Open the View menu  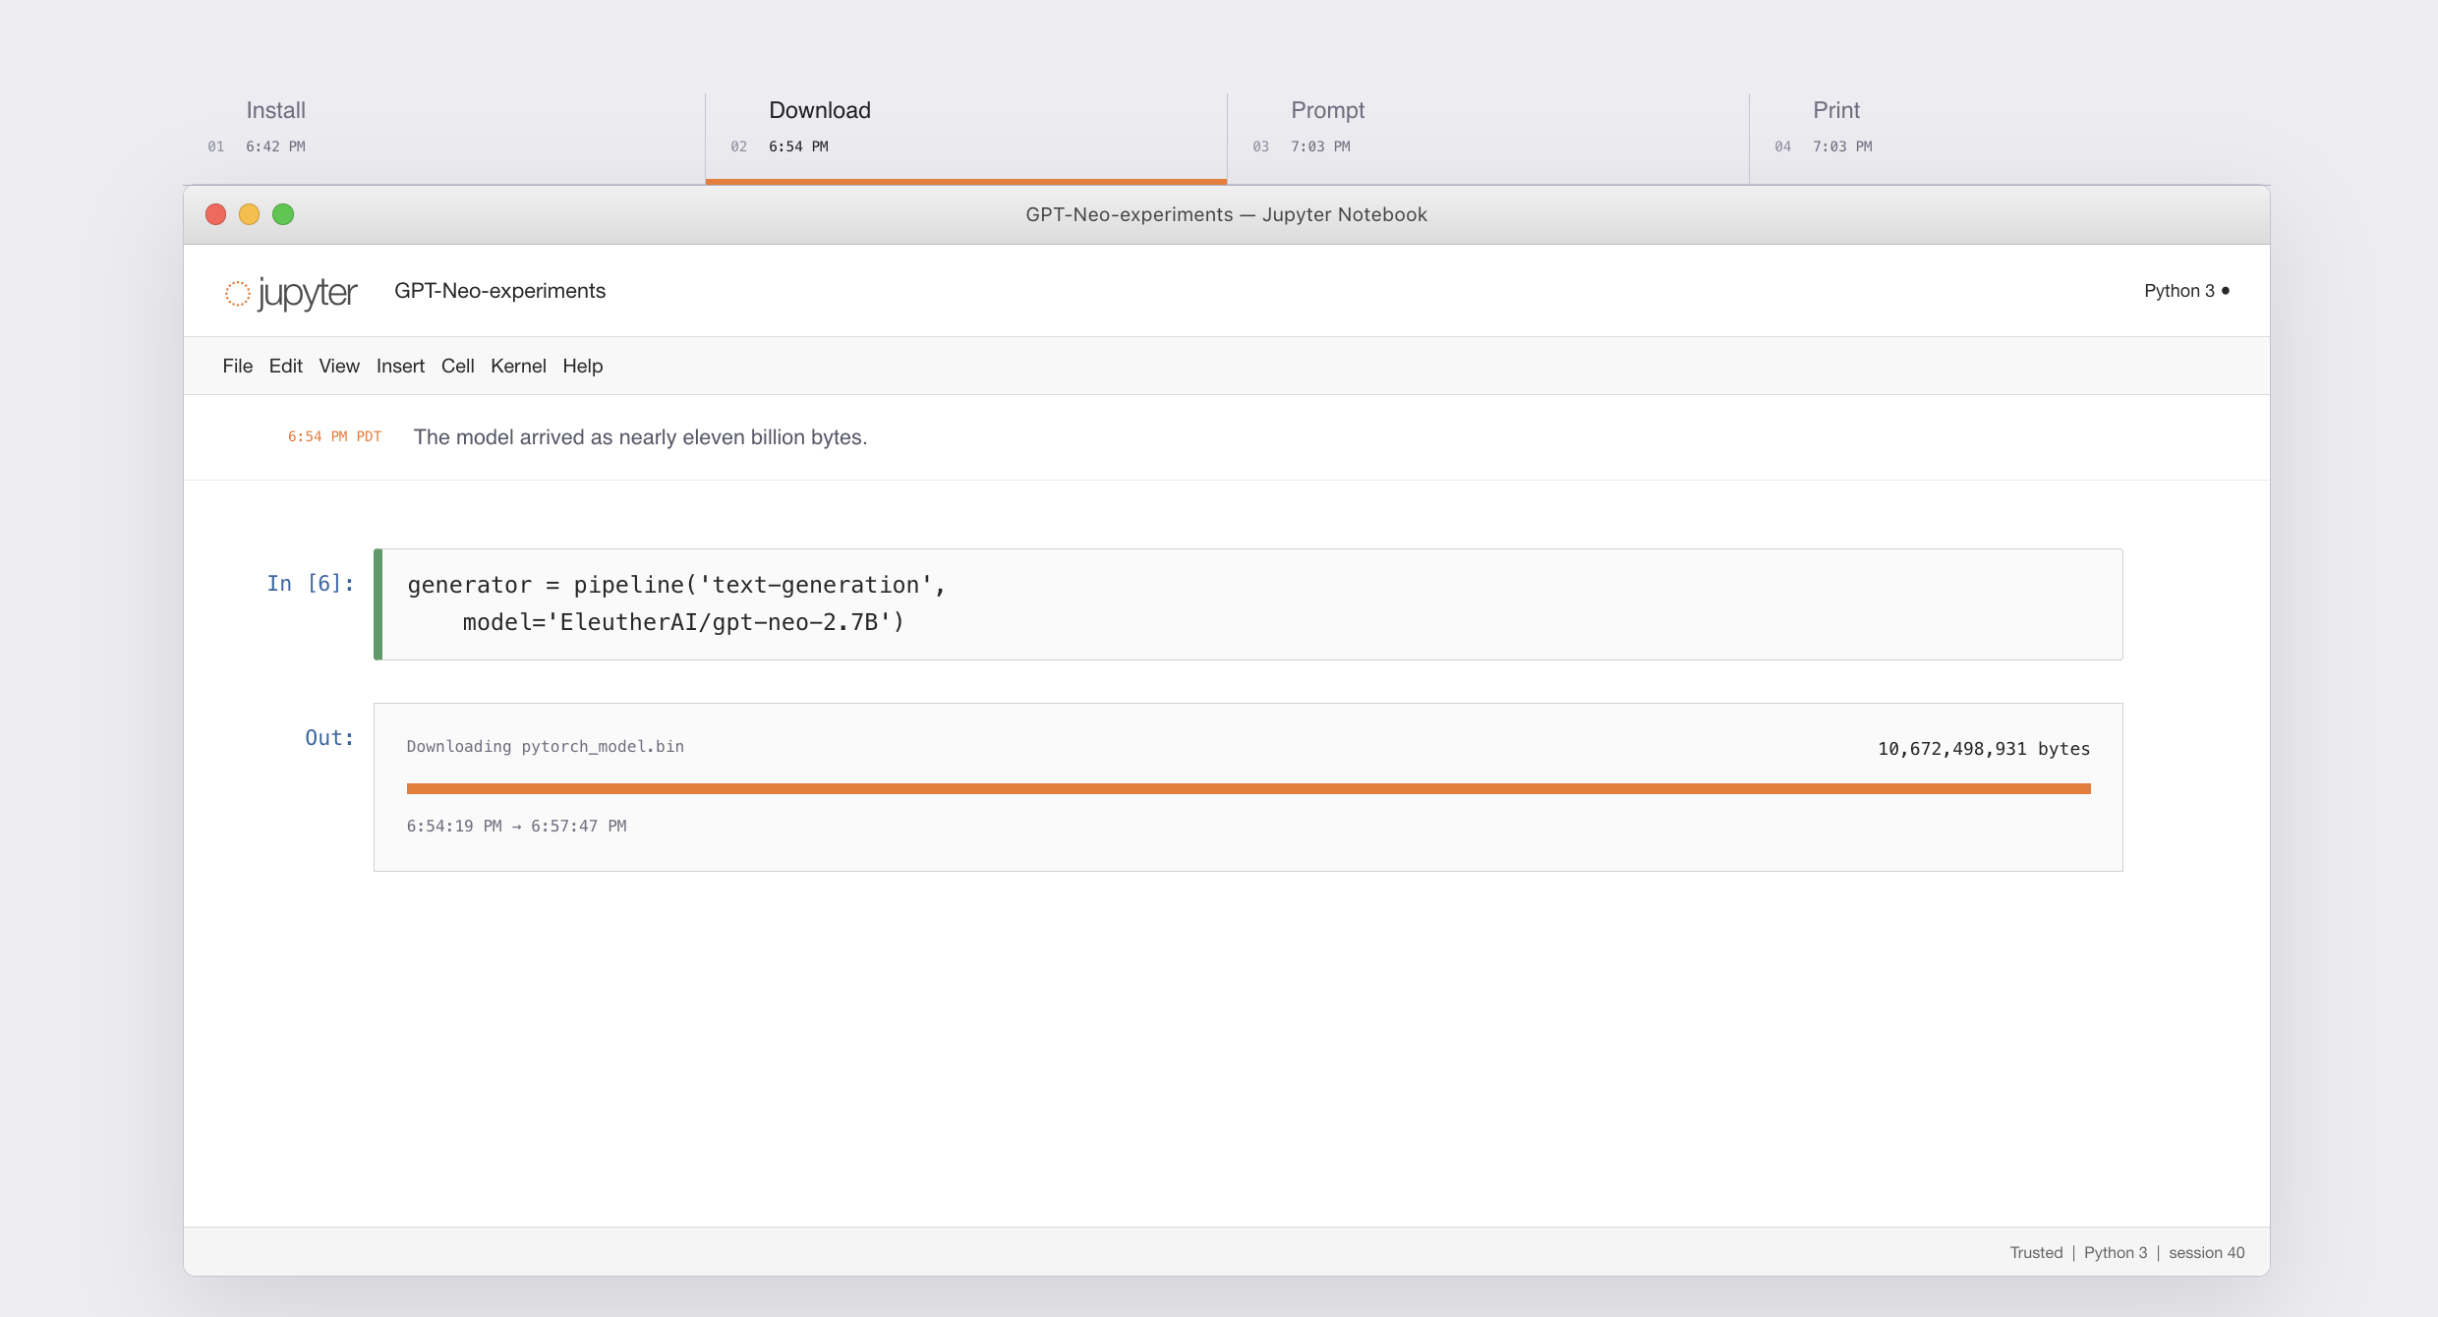click(x=339, y=366)
